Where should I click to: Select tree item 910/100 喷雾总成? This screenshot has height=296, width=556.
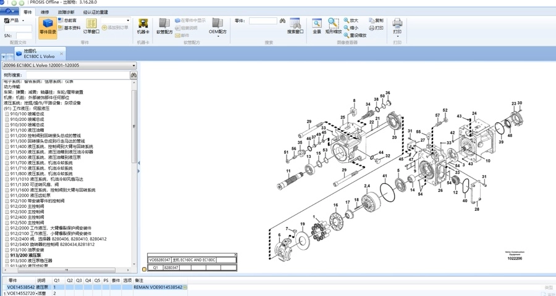click(27, 114)
